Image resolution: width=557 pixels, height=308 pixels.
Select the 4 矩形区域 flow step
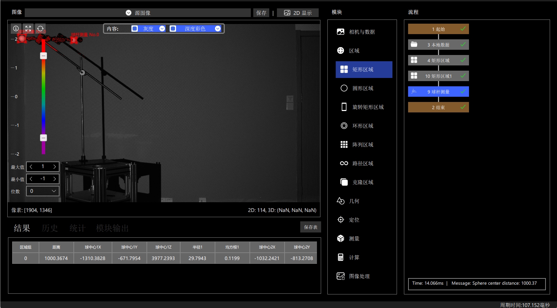438,60
